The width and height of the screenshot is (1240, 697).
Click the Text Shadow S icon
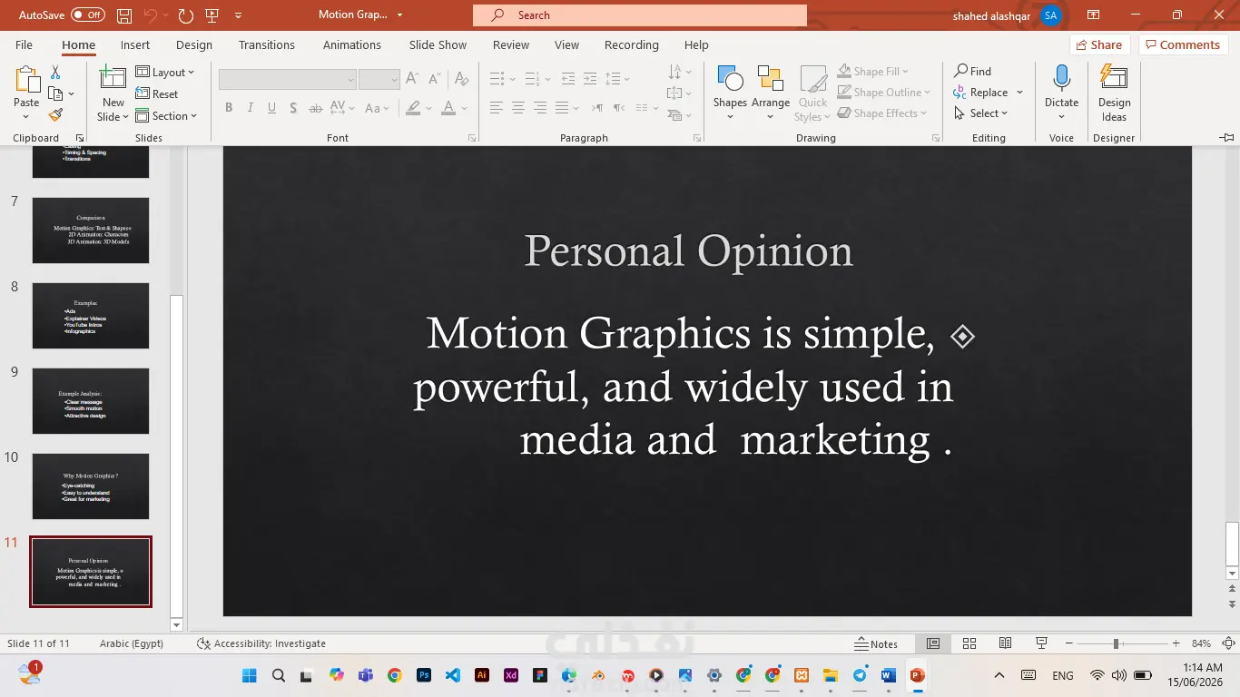[x=293, y=108]
